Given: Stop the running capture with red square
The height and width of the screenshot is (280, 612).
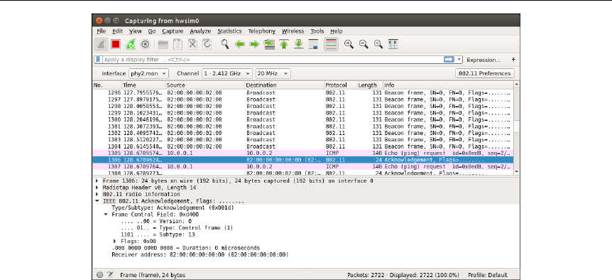Looking at the screenshot, I should [x=116, y=44].
